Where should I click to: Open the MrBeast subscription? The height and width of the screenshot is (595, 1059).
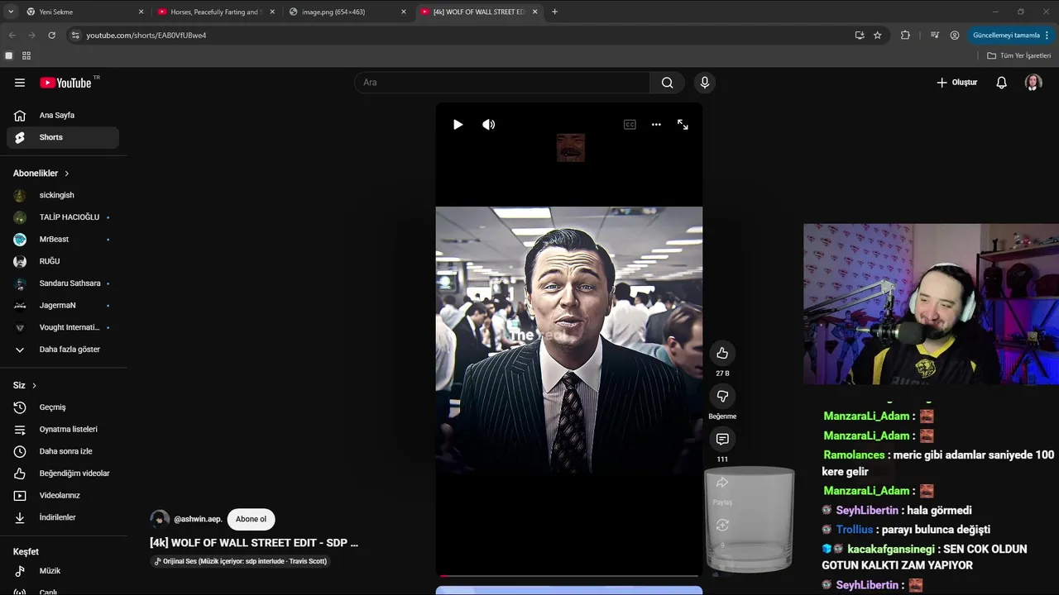click(63, 240)
